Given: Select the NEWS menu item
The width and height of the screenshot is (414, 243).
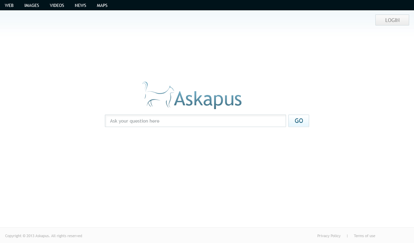Looking at the screenshot, I should [x=80, y=6].
